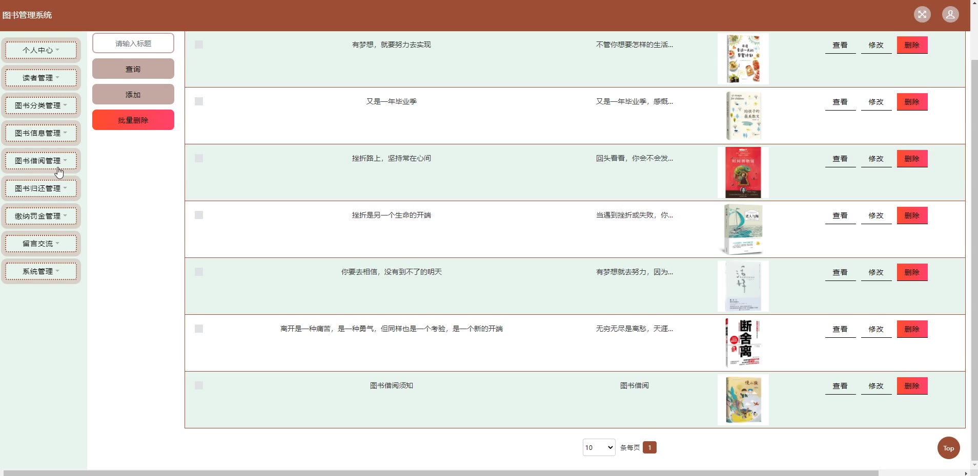This screenshot has height=476, width=978.
Task: Open the user profile avatar icon
Action: [x=950, y=14]
